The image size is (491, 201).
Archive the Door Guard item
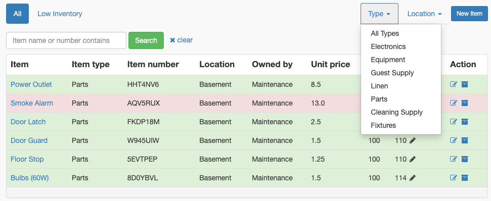(465, 141)
